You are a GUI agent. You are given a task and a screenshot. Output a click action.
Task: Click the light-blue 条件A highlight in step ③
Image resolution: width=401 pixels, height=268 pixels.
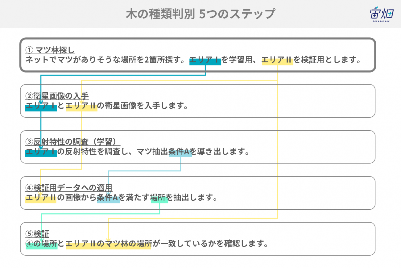[x=180, y=152]
